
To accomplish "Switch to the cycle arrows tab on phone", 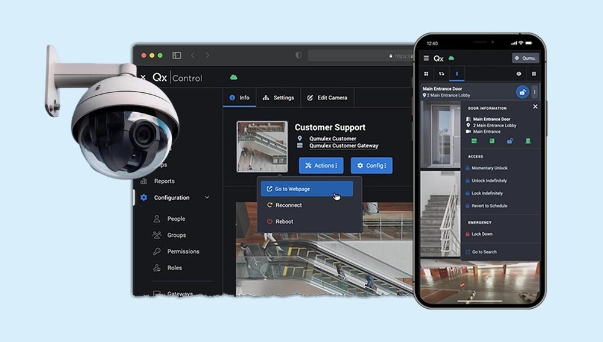I will pos(441,74).
